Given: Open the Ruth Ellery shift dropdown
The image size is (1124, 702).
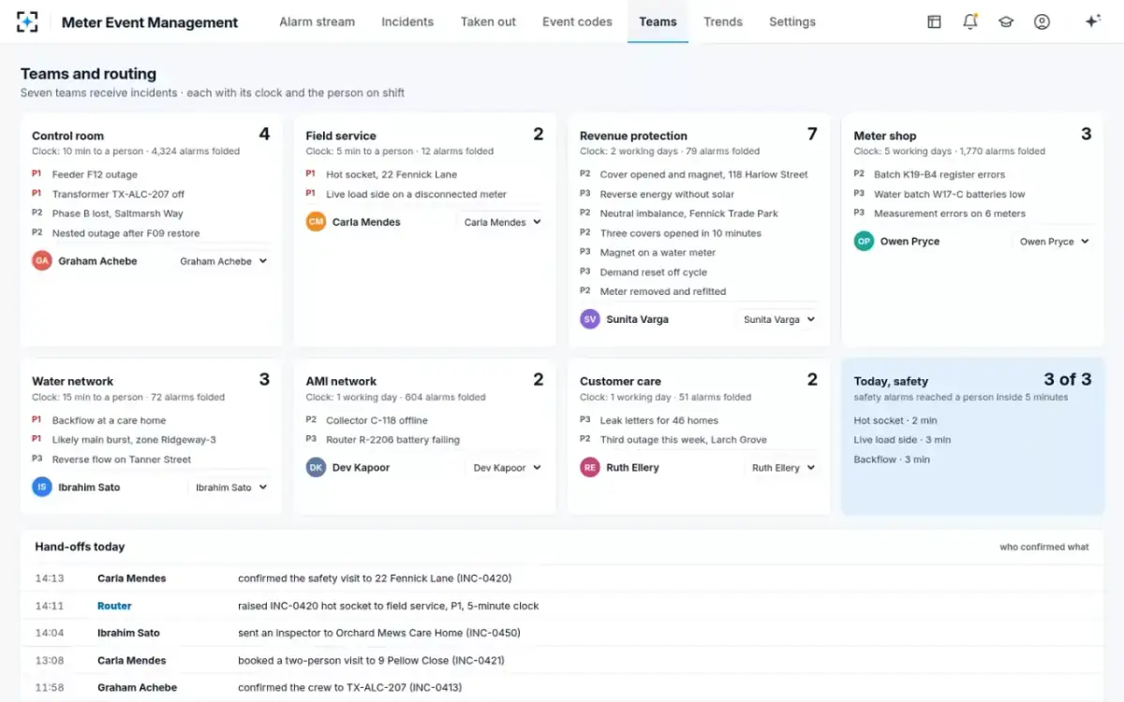Looking at the screenshot, I should coord(782,467).
